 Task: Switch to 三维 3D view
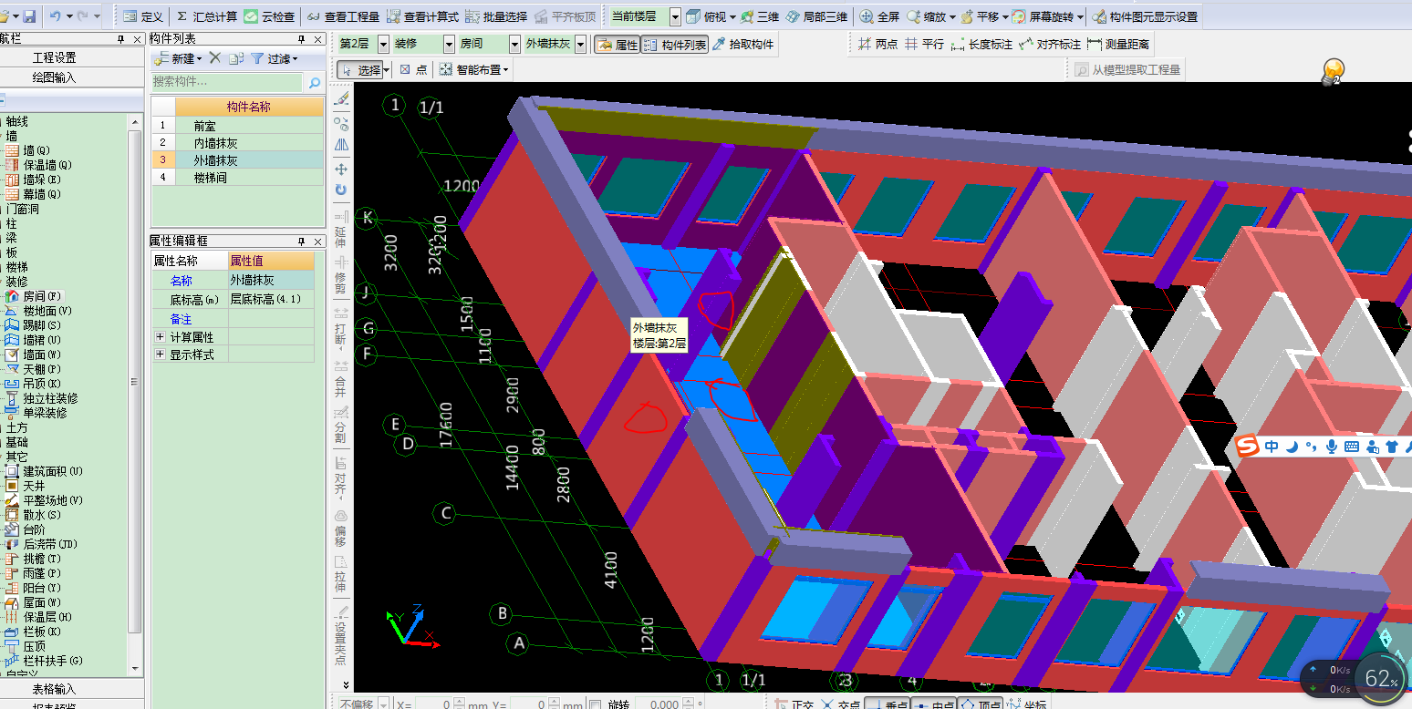760,16
